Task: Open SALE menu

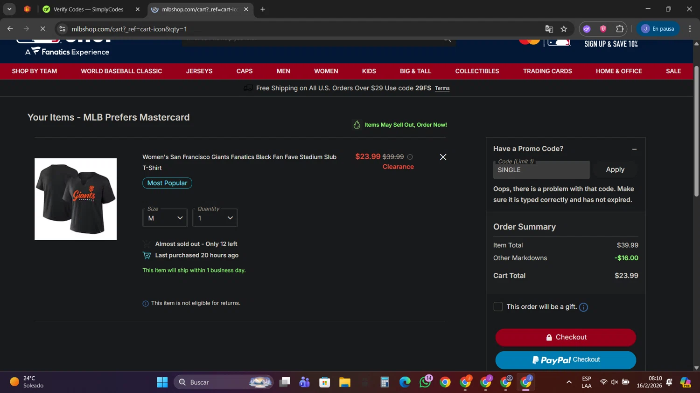Action: [x=673, y=71]
